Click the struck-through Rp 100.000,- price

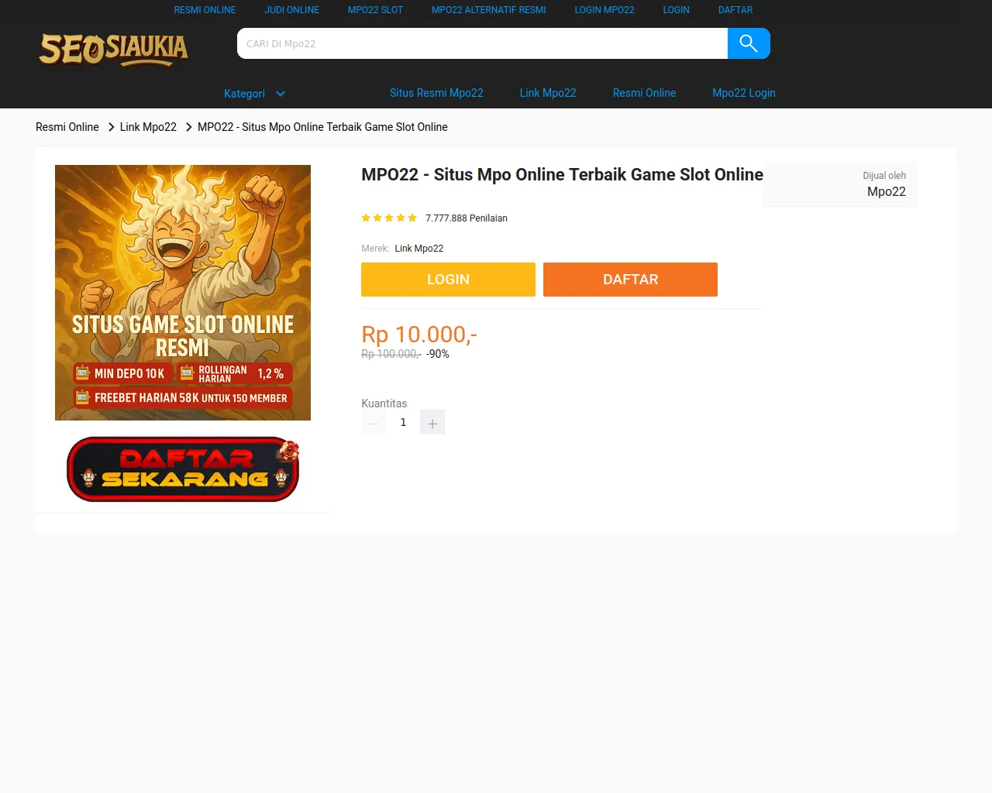click(391, 354)
